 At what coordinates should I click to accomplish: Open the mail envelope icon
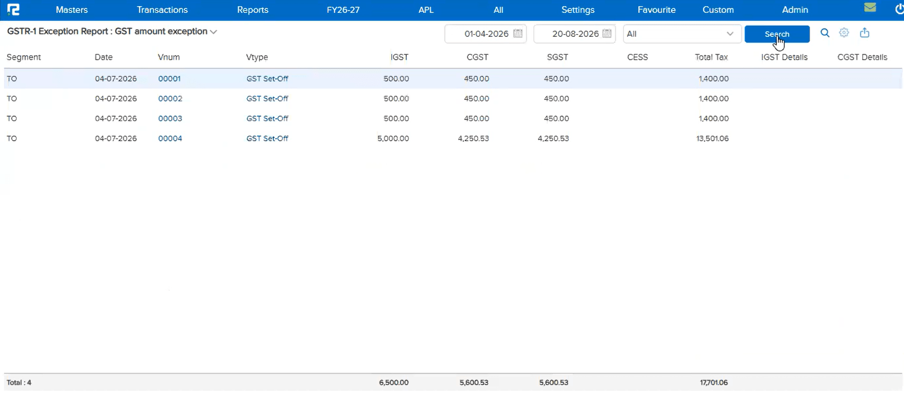[x=870, y=8]
